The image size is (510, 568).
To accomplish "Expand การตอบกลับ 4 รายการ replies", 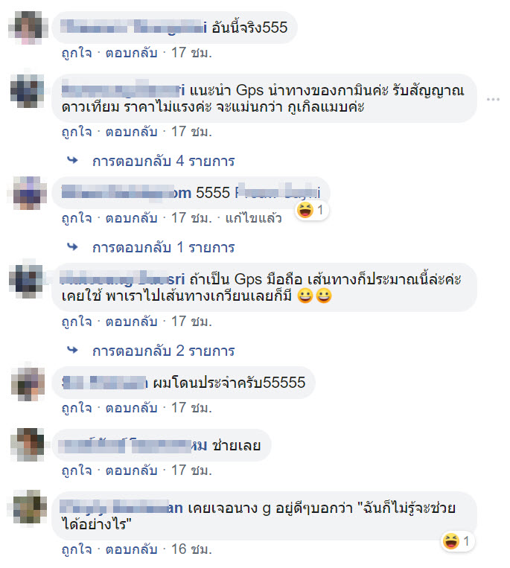I will click(x=163, y=161).
